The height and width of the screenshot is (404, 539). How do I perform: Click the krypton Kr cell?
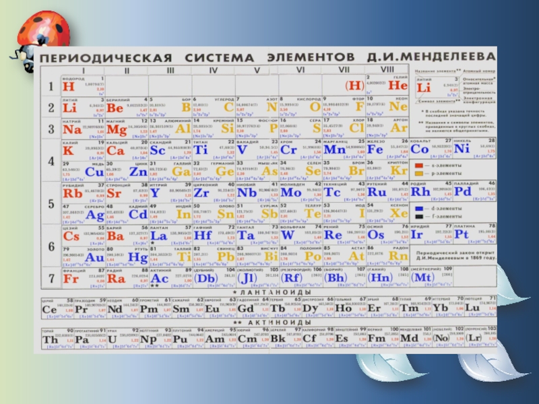pos(387,170)
